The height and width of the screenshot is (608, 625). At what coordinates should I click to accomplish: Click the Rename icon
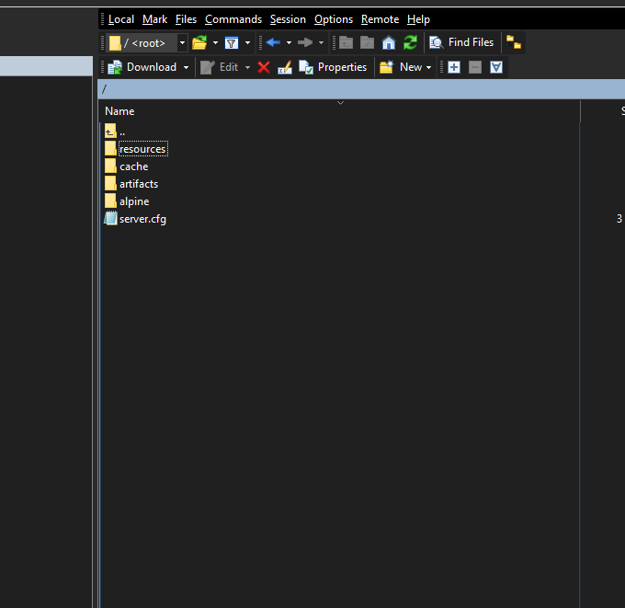[x=285, y=67]
